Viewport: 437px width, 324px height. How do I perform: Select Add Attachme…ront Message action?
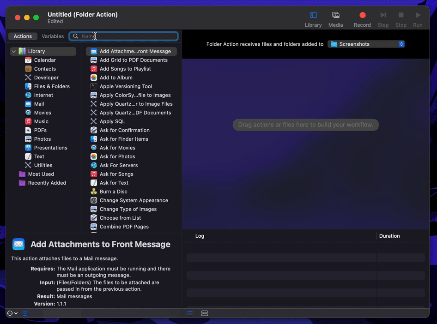(131, 51)
